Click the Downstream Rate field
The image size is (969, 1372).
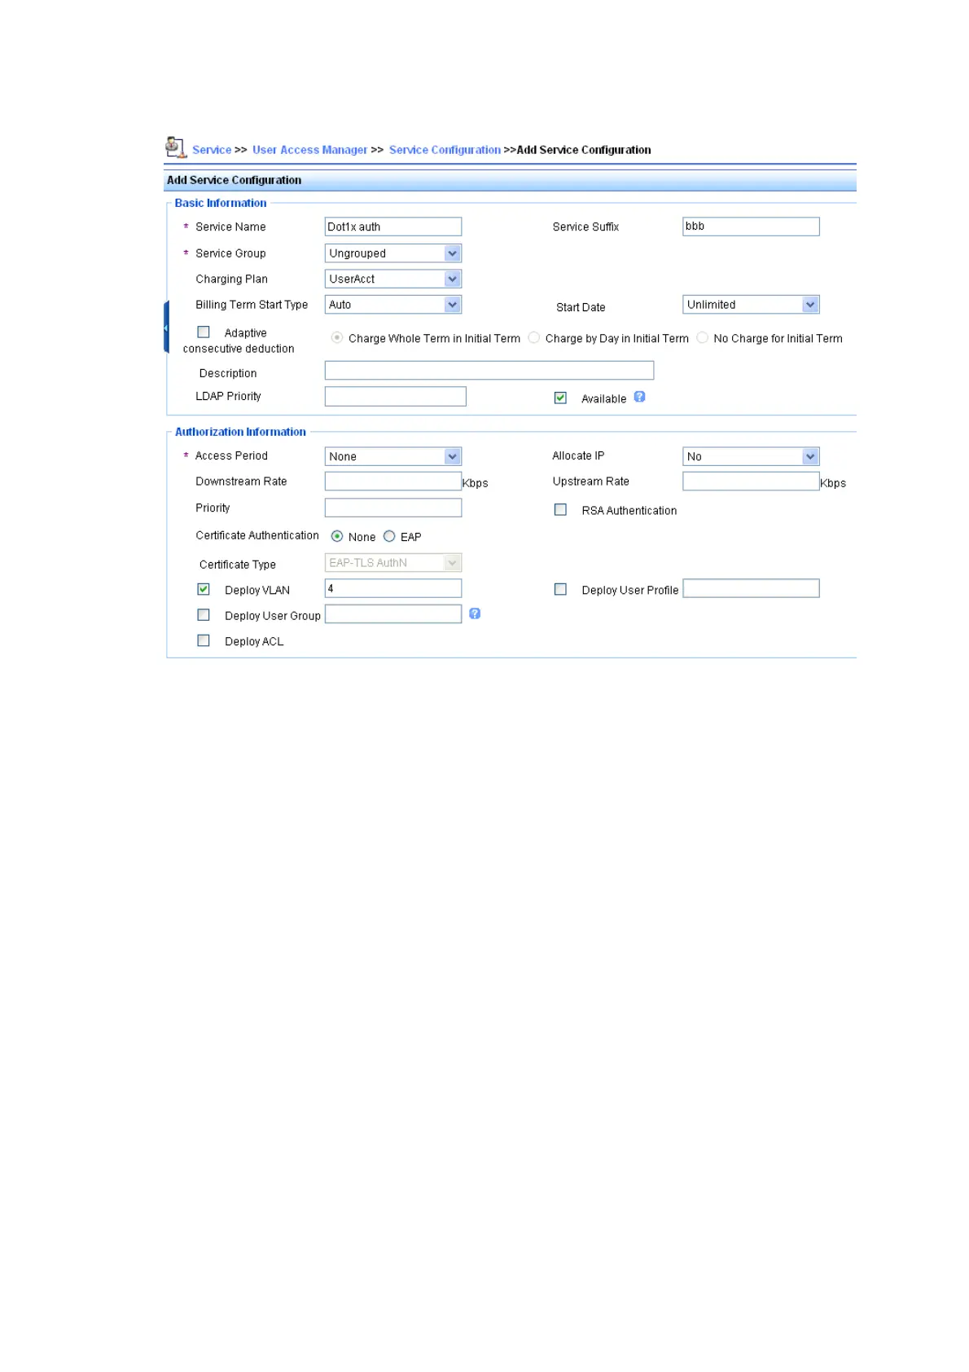point(393,482)
